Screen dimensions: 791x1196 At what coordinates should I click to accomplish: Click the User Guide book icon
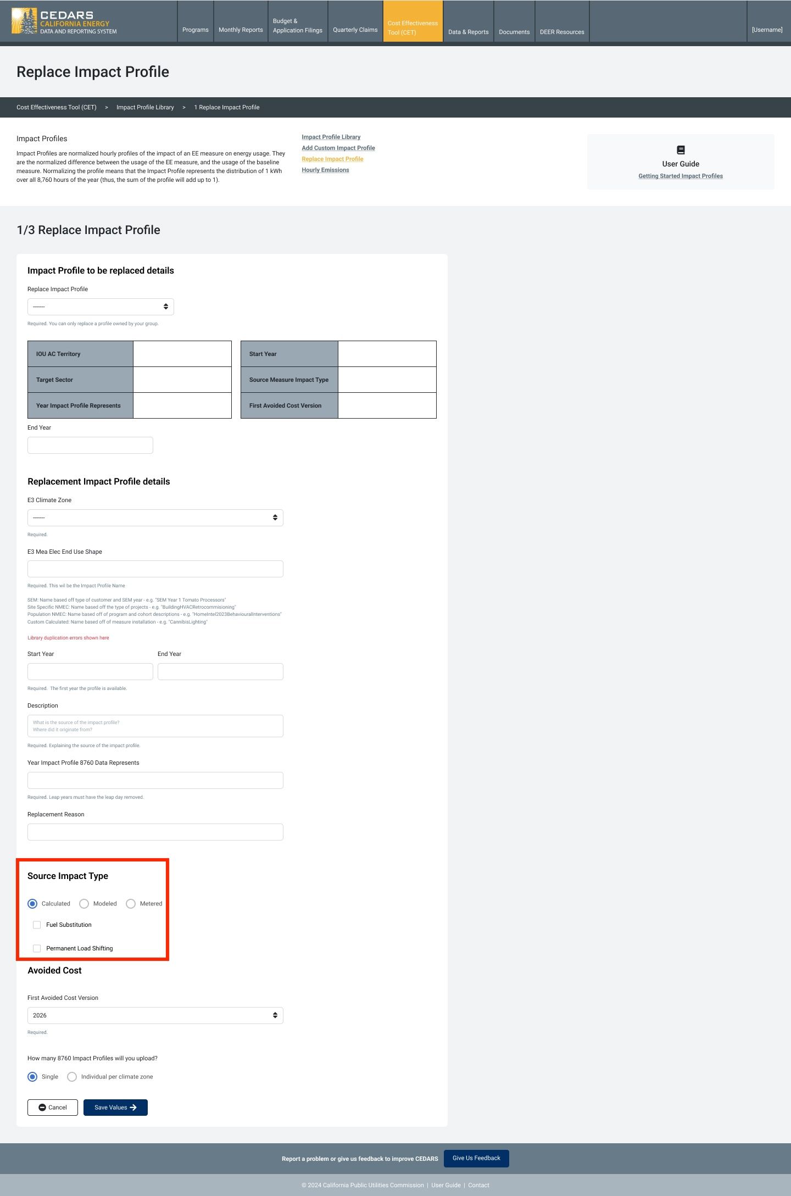[x=681, y=150]
